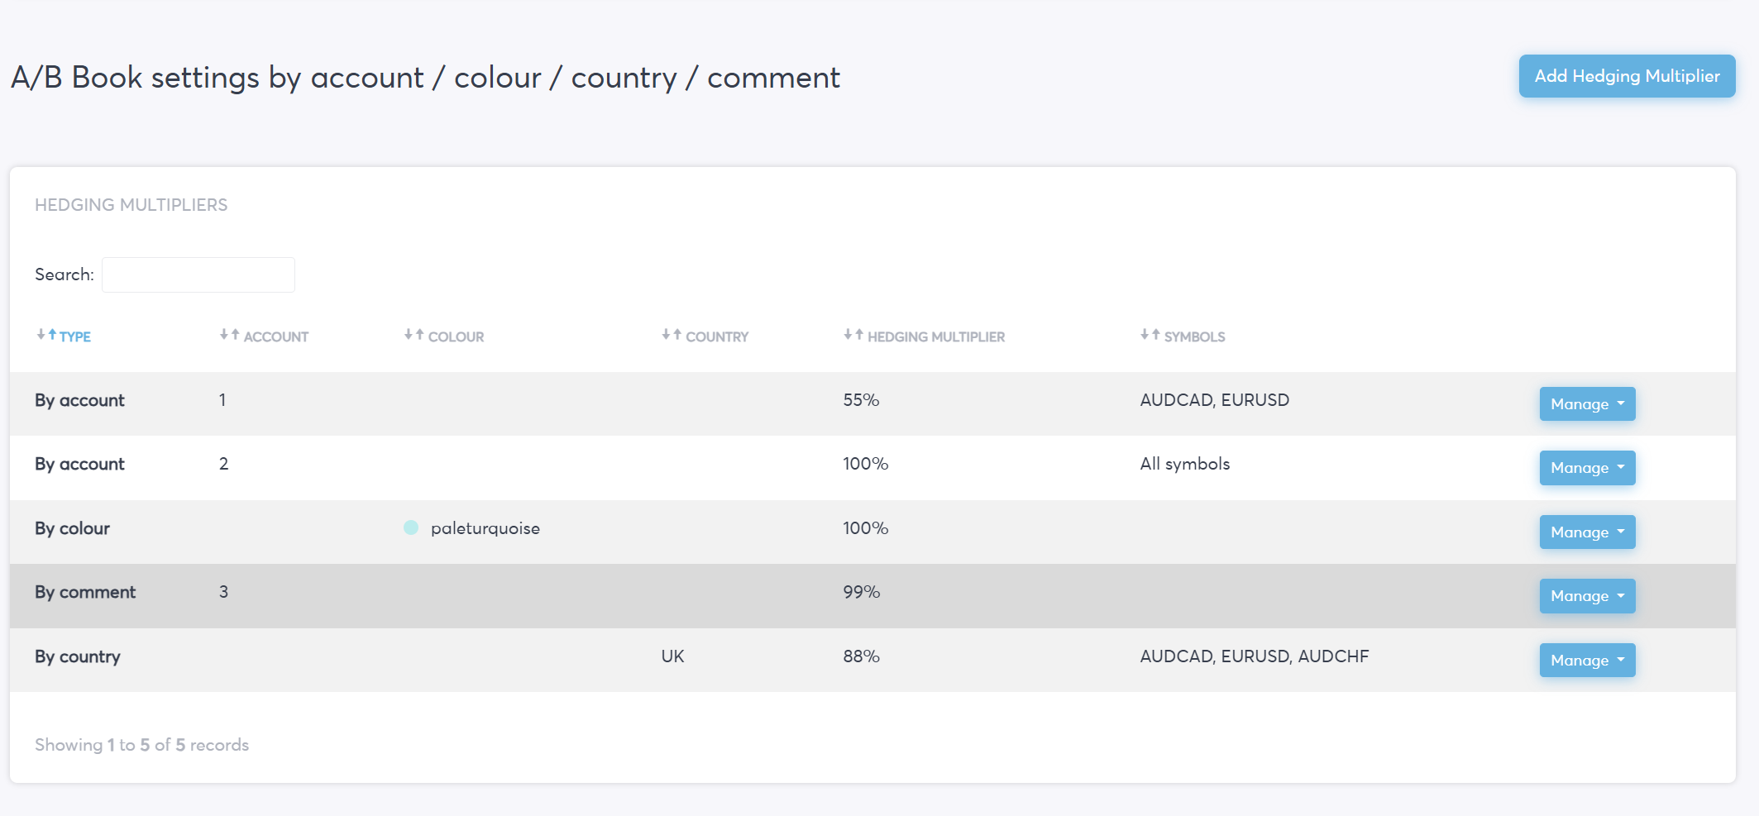Click the sort arrows beside COUNTRY header
Screen dimensions: 1759x816
pos(672,335)
